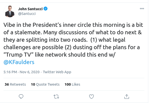Like the tweet with the heart icon

(92, 96)
